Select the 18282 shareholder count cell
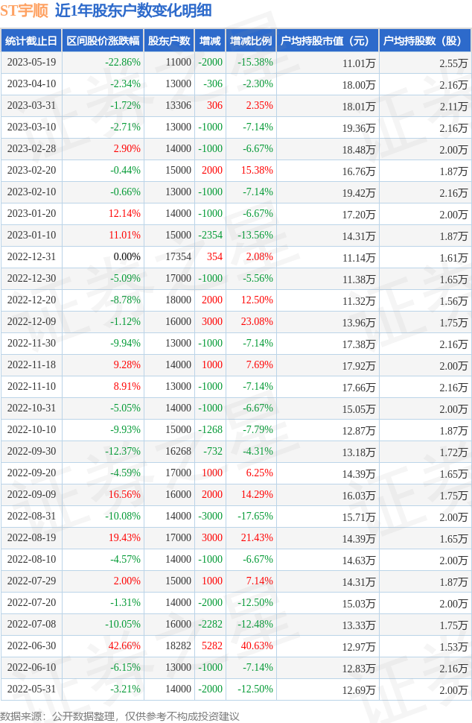Screen dimensions: 472x723 (x=178, y=646)
